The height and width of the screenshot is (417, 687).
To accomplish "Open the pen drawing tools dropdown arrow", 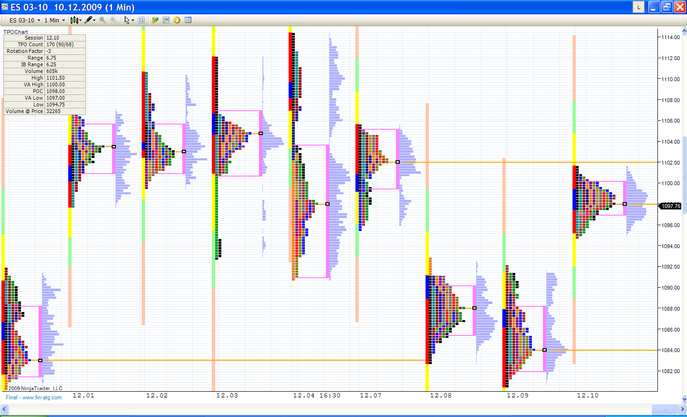I will click(94, 21).
